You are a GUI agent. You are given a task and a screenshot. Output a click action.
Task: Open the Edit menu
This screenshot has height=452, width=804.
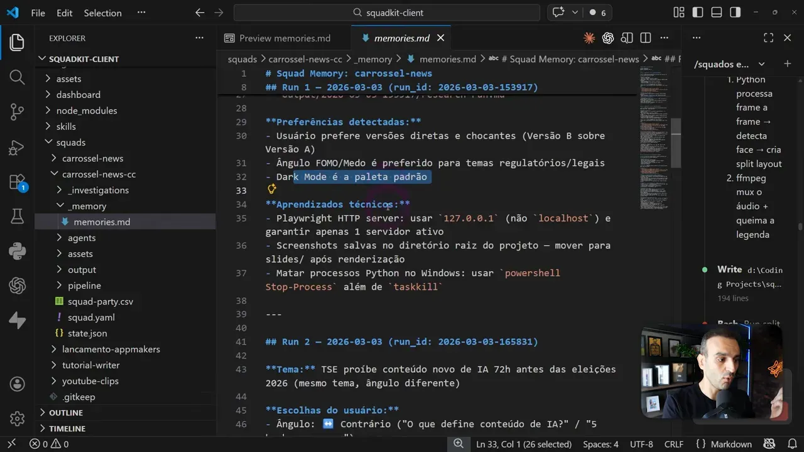click(x=64, y=13)
